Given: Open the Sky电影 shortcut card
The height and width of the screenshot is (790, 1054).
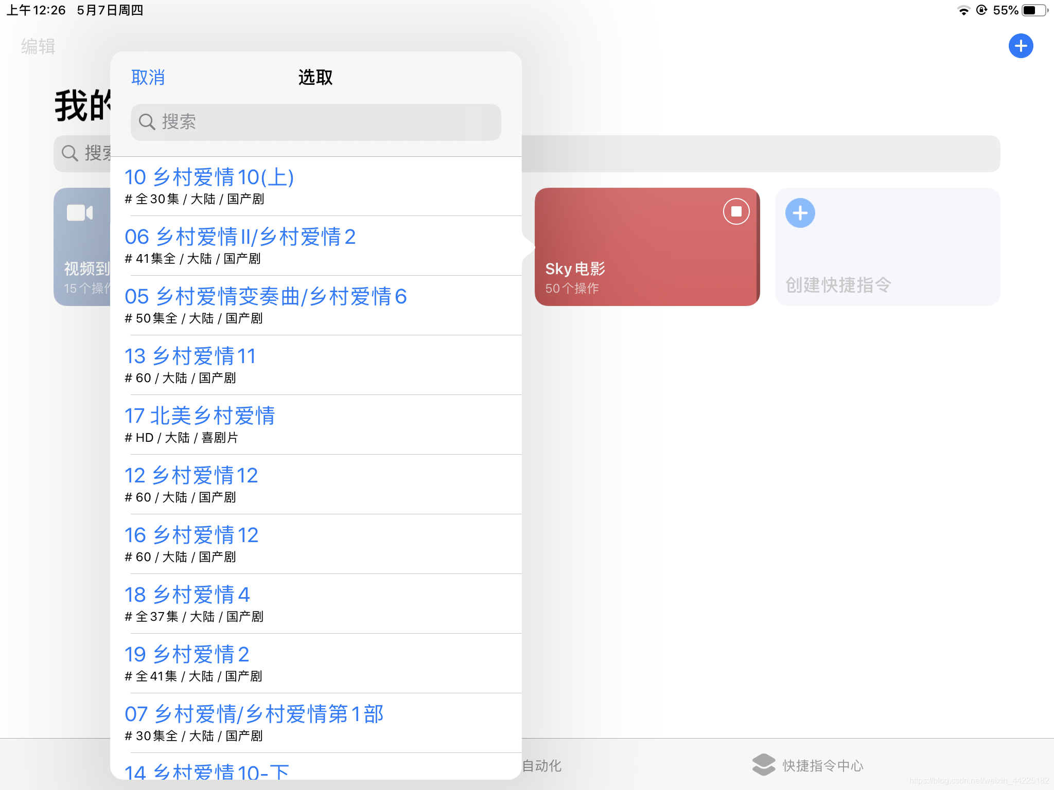Looking at the screenshot, I should 647,247.
